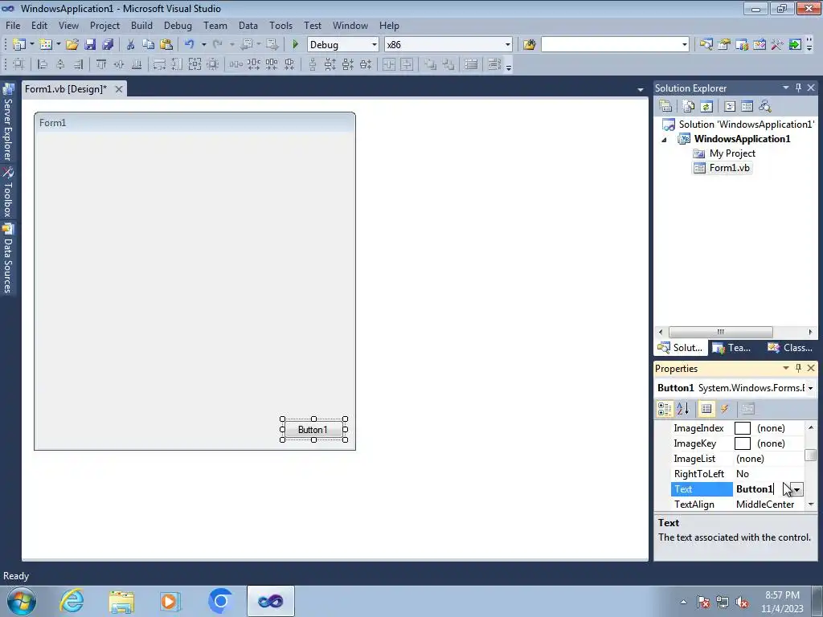
Task: Toggle Categorized view in Properties panel
Action: [665, 409]
